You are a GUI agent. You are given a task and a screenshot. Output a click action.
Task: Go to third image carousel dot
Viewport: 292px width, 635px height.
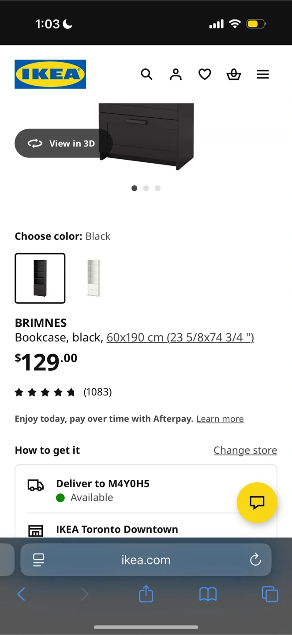(x=157, y=188)
